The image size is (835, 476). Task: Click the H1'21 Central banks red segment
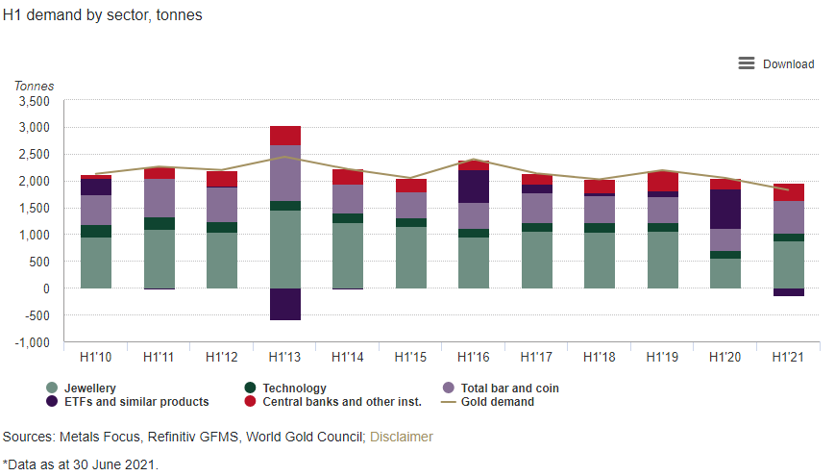(789, 192)
